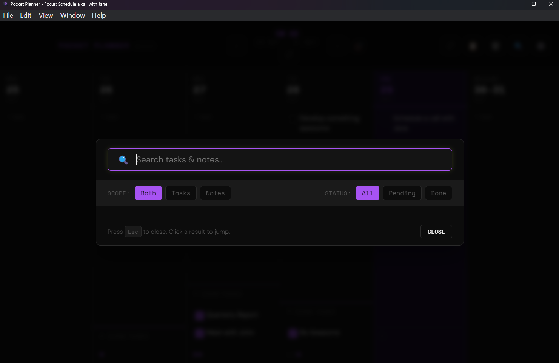Open the Window menu
Image resolution: width=559 pixels, height=363 pixels.
click(72, 15)
